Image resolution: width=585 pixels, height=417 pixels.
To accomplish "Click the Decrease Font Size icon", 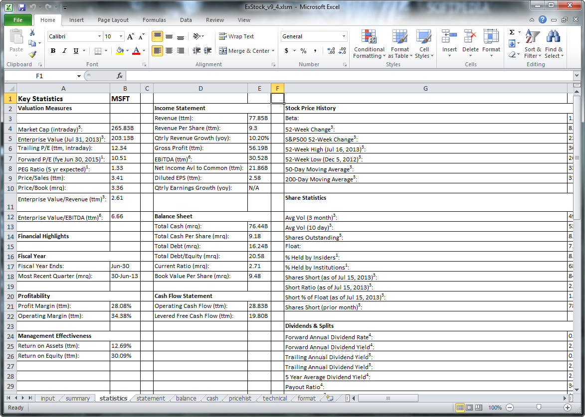I will (x=142, y=36).
